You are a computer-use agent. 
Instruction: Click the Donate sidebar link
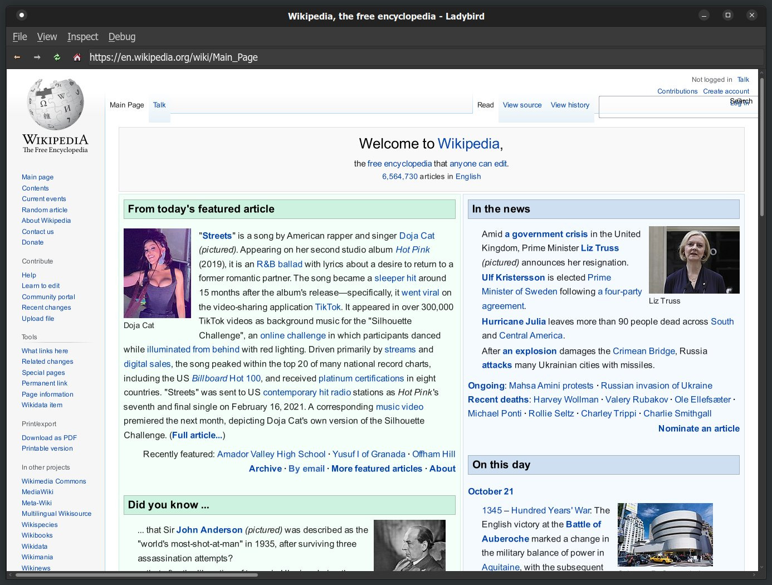(x=32, y=242)
